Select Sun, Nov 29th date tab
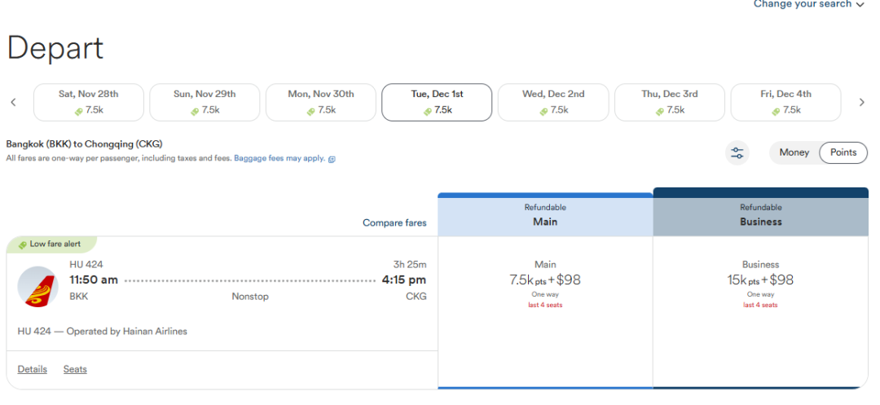This screenshot has width=880, height=405. tap(205, 102)
